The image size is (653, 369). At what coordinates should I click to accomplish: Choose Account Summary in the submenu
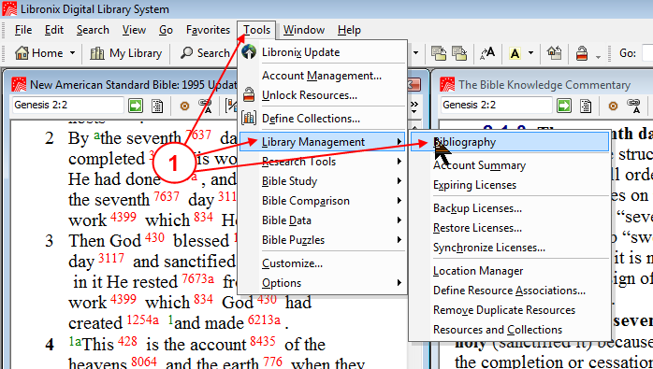510,165
